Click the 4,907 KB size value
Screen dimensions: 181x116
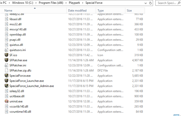coord(137,60)
